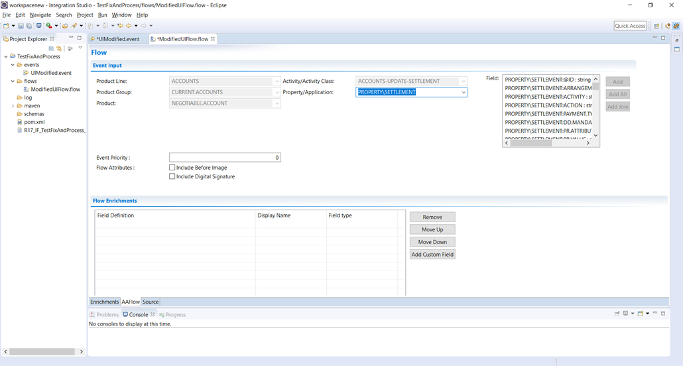This screenshot has height=366, width=683.
Task: Open the UIModified.event editor tab
Action: 117,39
